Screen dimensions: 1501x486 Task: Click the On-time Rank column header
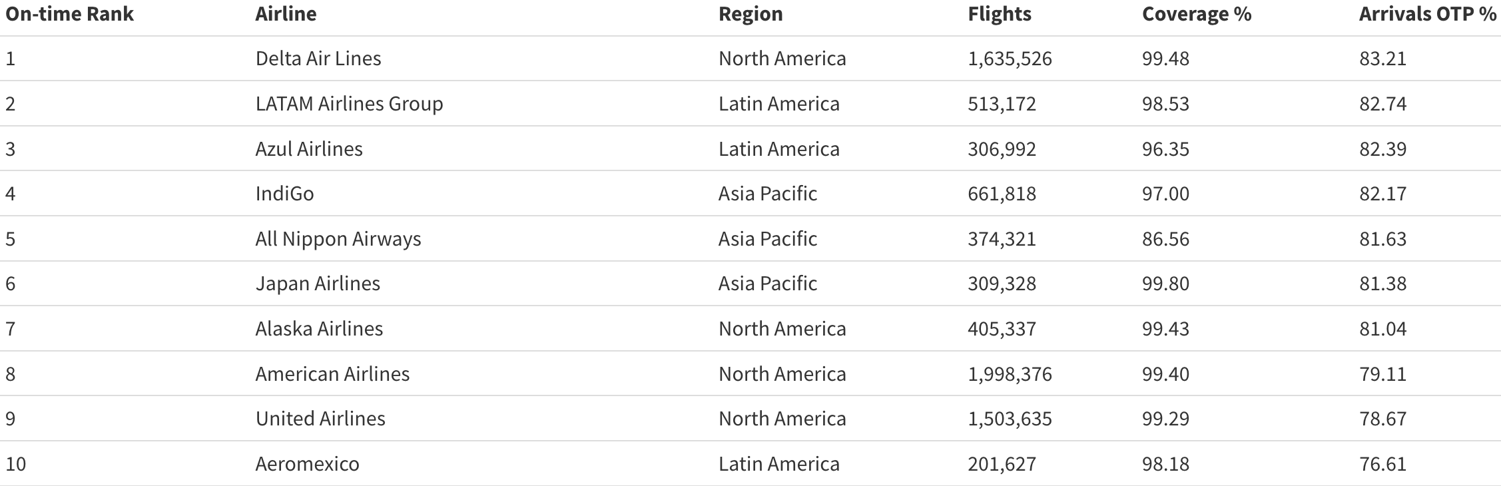(69, 14)
